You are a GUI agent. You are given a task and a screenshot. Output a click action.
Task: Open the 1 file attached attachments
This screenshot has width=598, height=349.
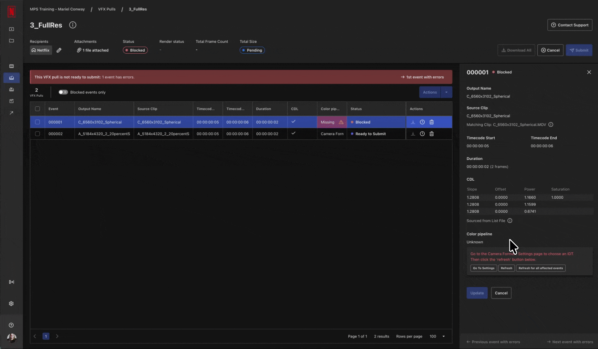pyautogui.click(x=93, y=50)
